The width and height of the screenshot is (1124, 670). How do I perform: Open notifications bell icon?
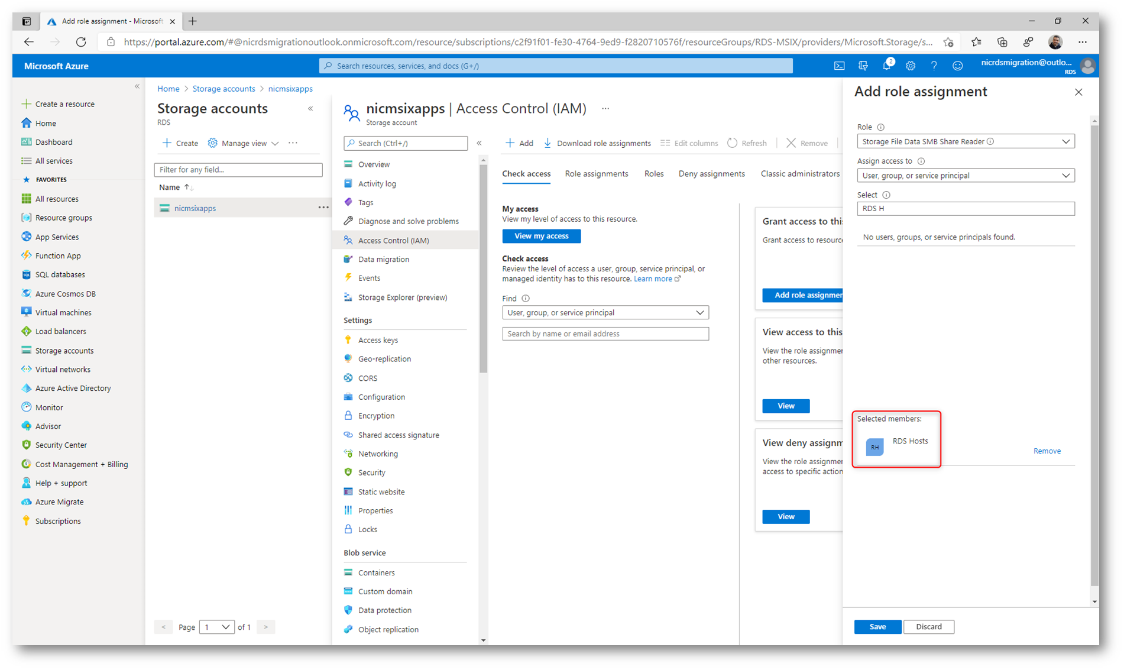(887, 65)
